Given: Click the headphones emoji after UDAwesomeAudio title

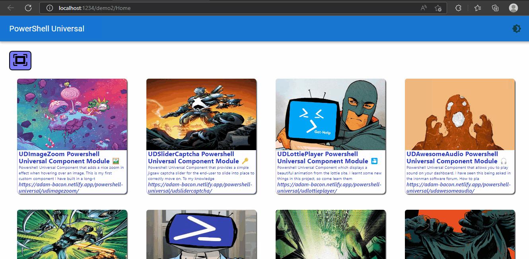Looking at the screenshot, I should click(x=504, y=161).
